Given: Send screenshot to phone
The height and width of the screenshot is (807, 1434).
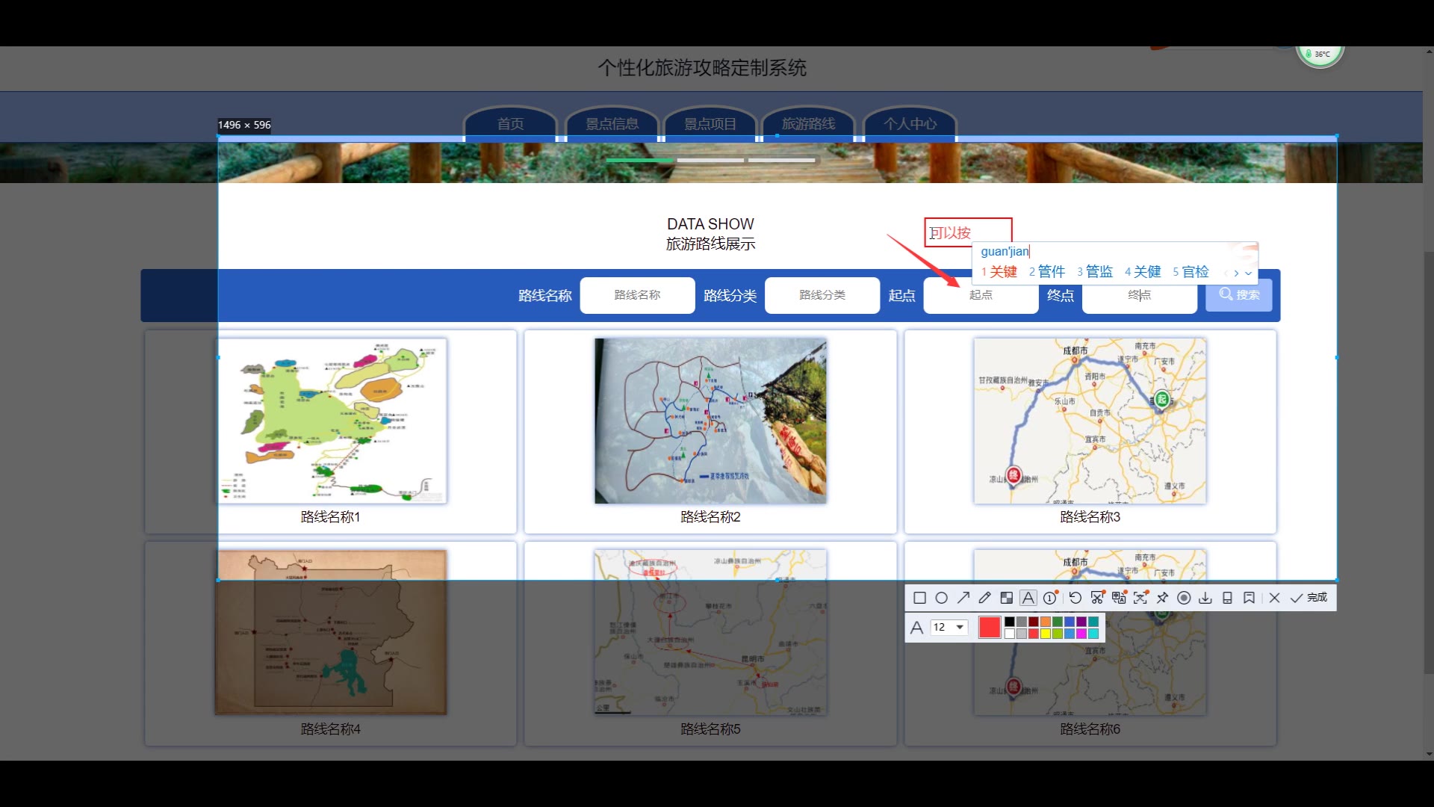Looking at the screenshot, I should point(1227,598).
